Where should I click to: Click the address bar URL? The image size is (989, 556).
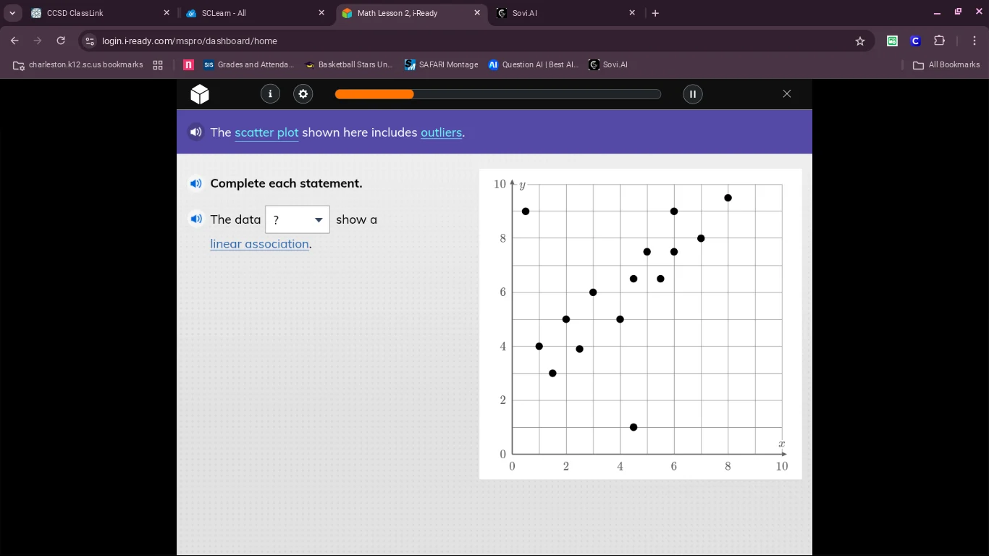[x=188, y=41]
